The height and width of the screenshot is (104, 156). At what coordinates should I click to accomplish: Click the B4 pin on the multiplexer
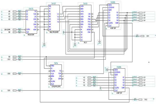[50, 27]
